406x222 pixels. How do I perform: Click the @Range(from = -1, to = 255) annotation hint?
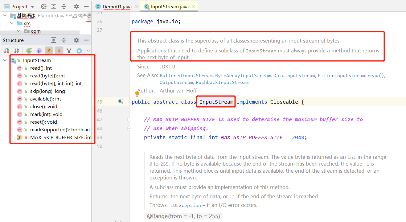183,216
